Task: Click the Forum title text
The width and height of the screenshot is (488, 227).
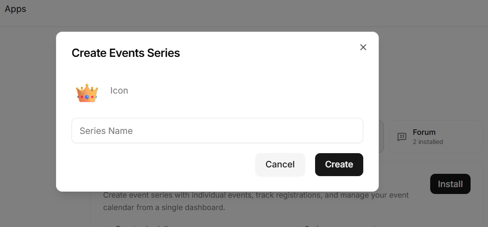Action: coord(424,132)
